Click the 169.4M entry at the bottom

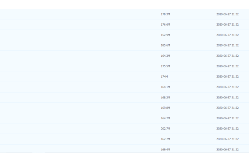point(165,149)
